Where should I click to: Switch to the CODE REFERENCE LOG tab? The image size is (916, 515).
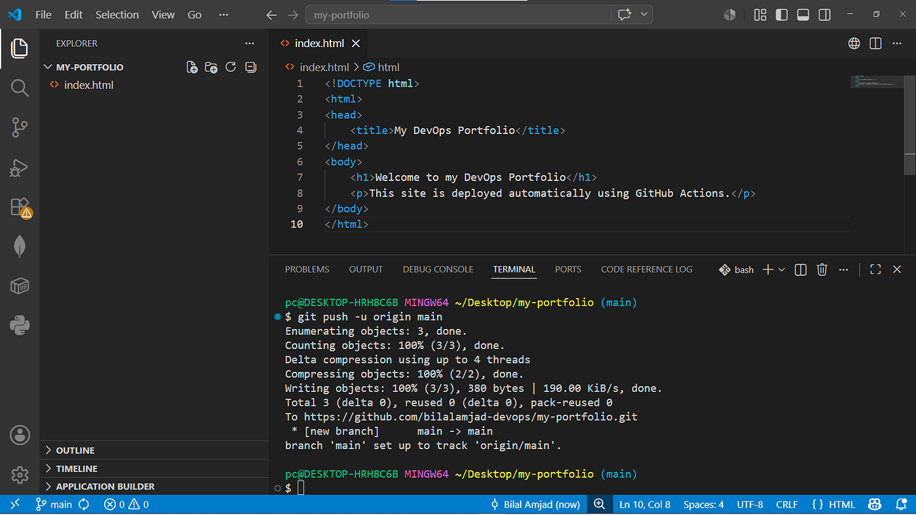tap(646, 269)
